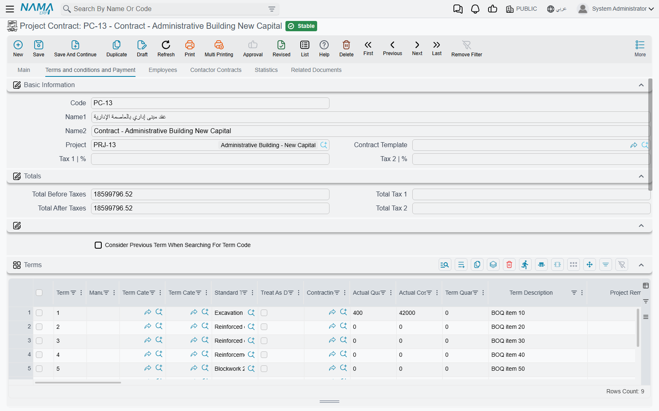Viewport: 659px width, 411px height.
Task: Click Terms grid search rows icon
Action: tap(445, 265)
